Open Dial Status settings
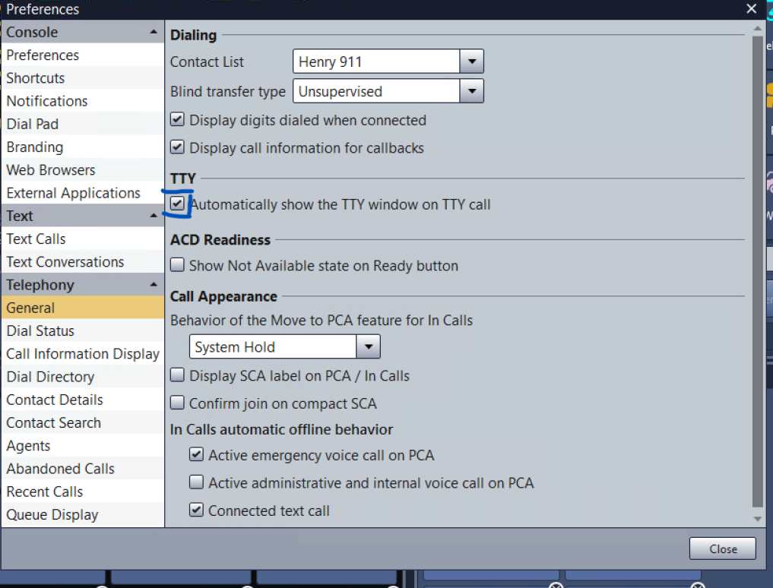This screenshot has width=773, height=588. click(x=83, y=330)
